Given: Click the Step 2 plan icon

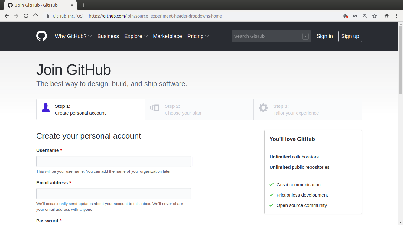Looking at the screenshot, I should click(155, 108).
